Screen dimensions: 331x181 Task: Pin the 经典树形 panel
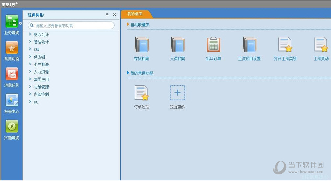click(107, 14)
